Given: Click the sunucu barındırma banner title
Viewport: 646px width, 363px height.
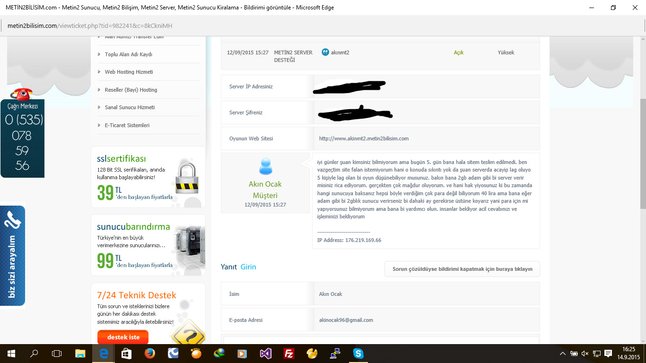Looking at the screenshot, I should click(133, 227).
